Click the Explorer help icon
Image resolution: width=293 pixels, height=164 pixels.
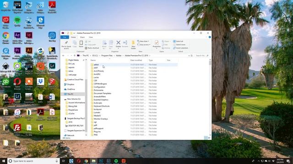pos(210,37)
